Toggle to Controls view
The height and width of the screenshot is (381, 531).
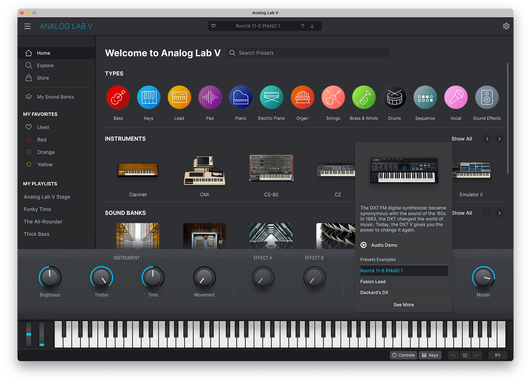pos(403,355)
